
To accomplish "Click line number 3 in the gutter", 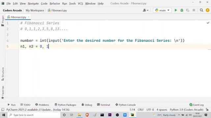I will coord(8,35).
